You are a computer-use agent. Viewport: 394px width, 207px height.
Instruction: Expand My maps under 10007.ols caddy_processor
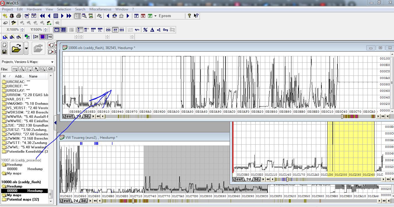(12, 173)
